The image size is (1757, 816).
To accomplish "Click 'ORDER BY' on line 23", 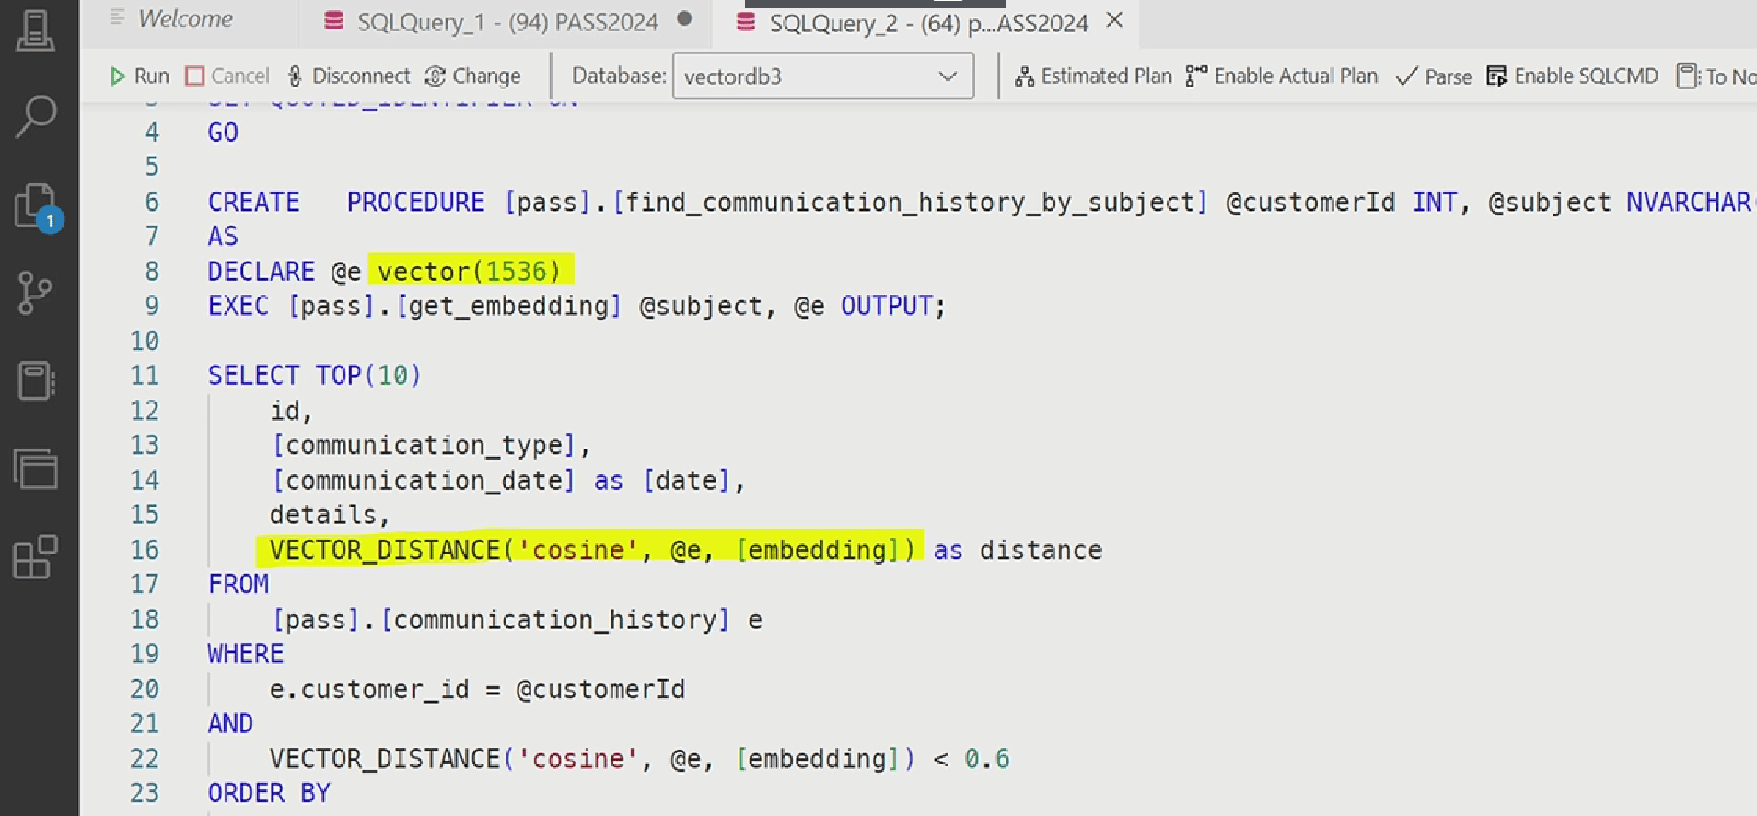I will coord(269,793).
